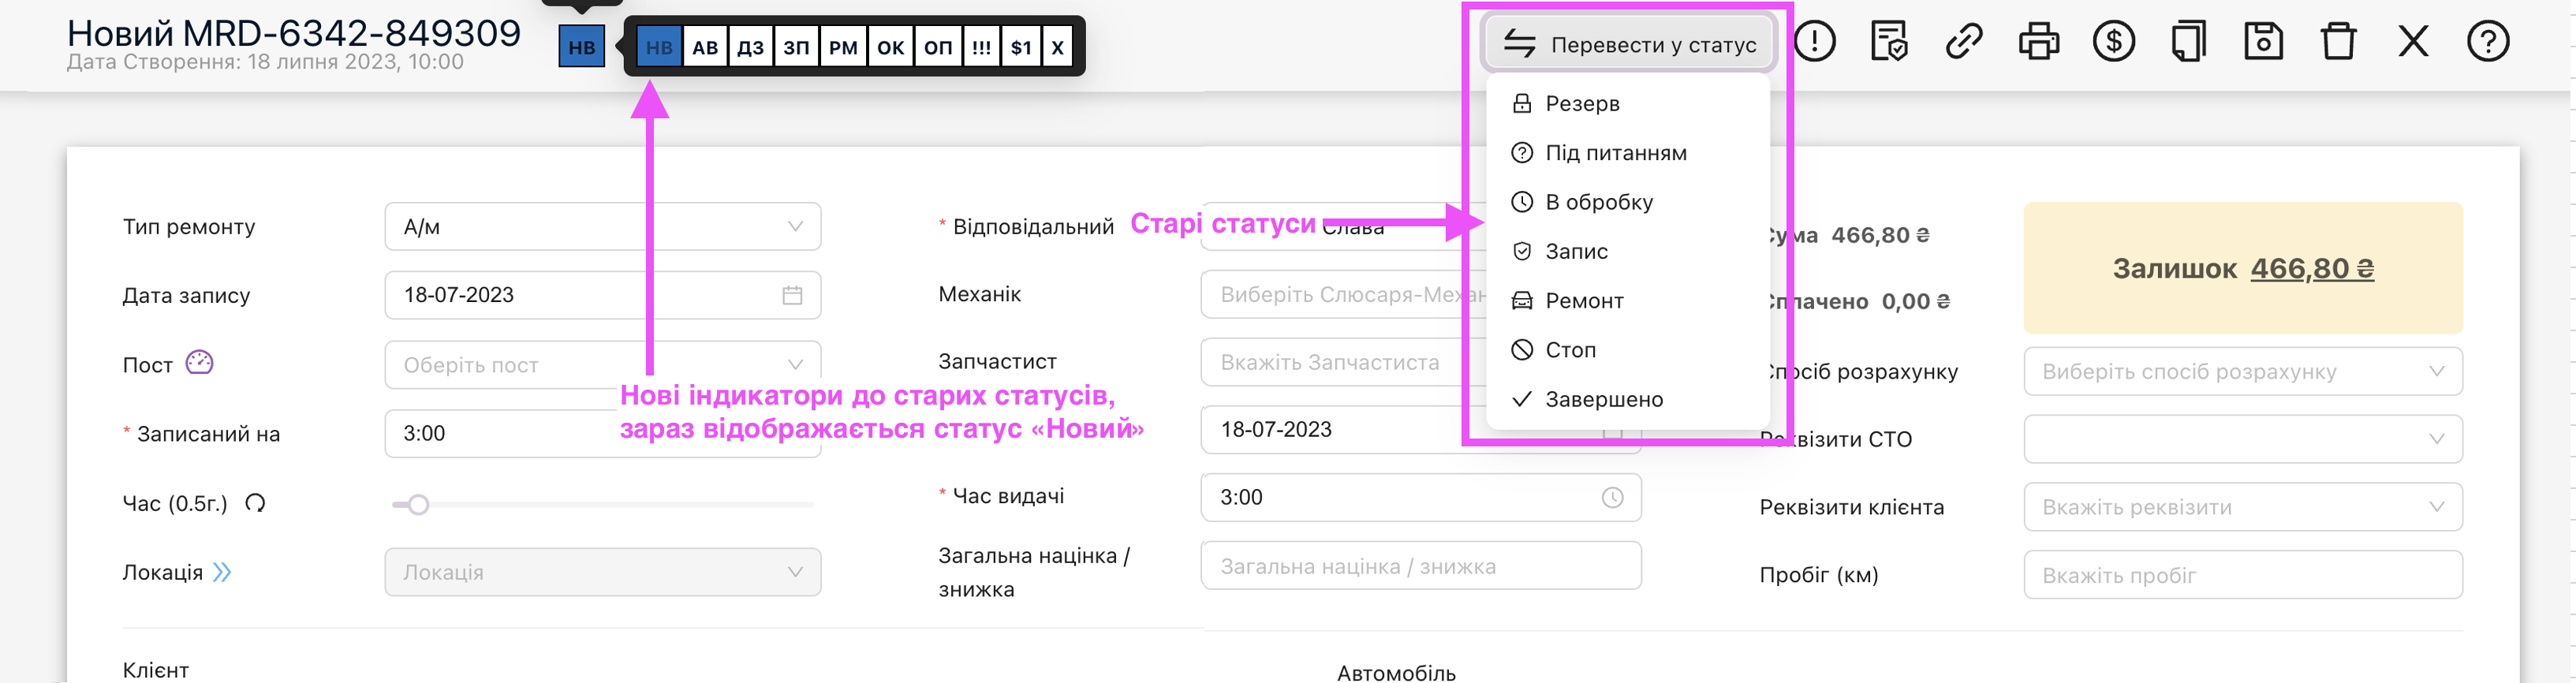The height and width of the screenshot is (683, 2576).
Task: Click the copy order icon
Action: coord(2188,42)
